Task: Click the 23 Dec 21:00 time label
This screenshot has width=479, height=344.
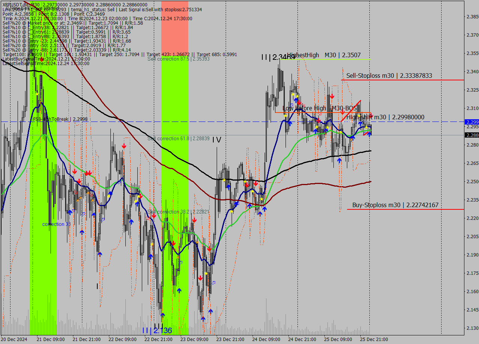Action: (x=230, y=339)
